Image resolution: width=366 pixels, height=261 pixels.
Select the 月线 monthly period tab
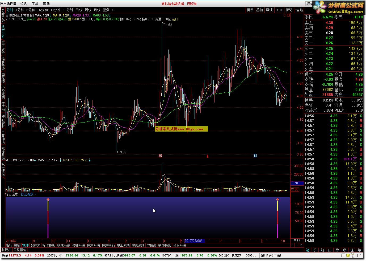click(97, 10)
